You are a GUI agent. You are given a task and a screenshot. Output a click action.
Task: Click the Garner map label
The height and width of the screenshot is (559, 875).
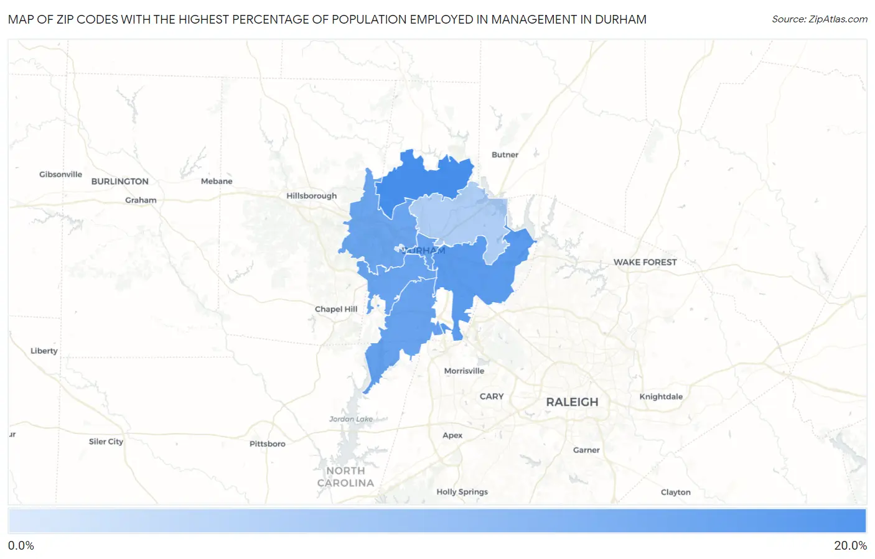click(x=586, y=450)
